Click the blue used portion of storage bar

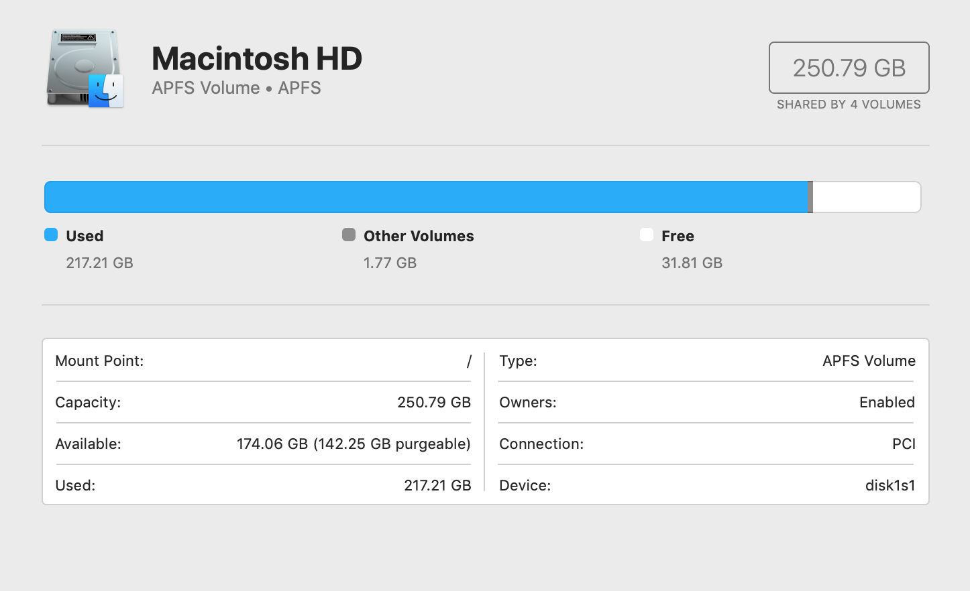(426, 197)
